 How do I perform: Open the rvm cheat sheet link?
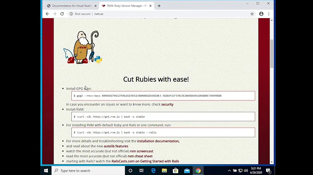140,156
